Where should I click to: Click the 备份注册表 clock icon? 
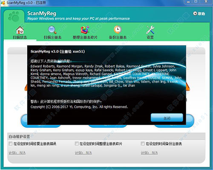118,30
